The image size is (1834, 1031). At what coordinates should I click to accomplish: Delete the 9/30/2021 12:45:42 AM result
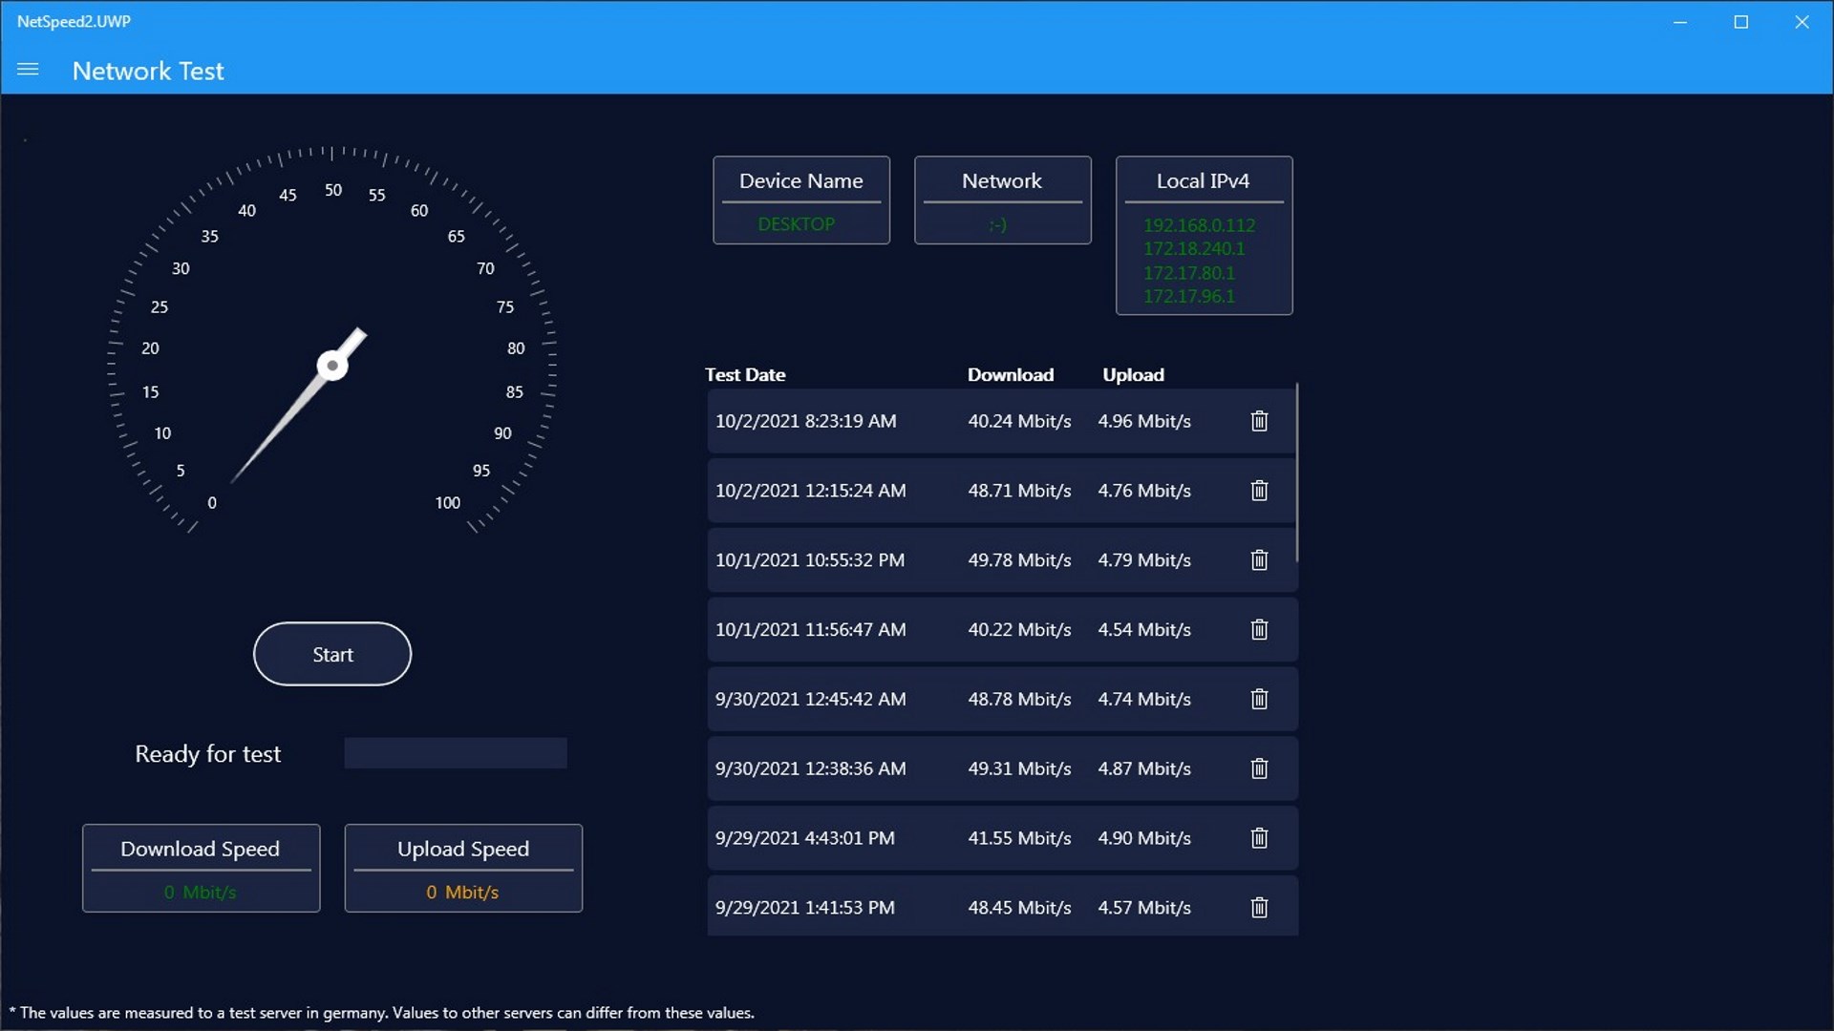tap(1259, 700)
